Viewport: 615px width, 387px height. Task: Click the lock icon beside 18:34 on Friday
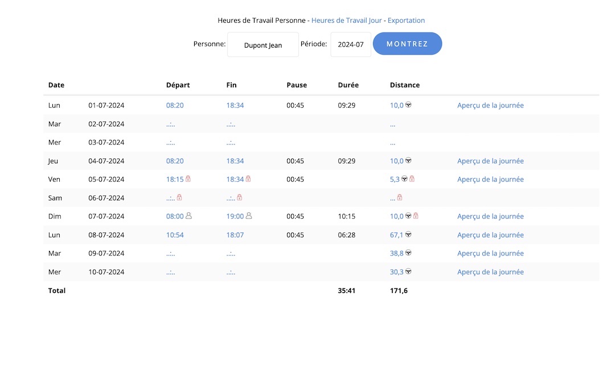tap(248, 179)
